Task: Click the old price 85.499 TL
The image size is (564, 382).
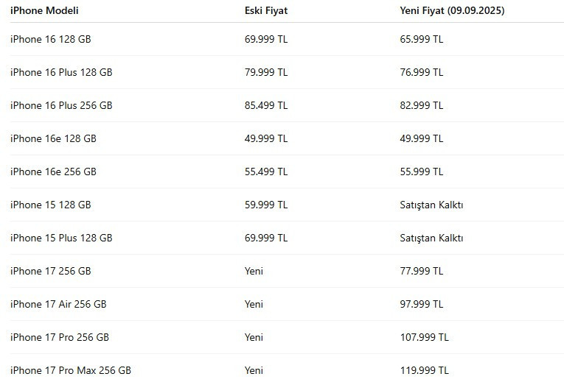Action: 266,105
